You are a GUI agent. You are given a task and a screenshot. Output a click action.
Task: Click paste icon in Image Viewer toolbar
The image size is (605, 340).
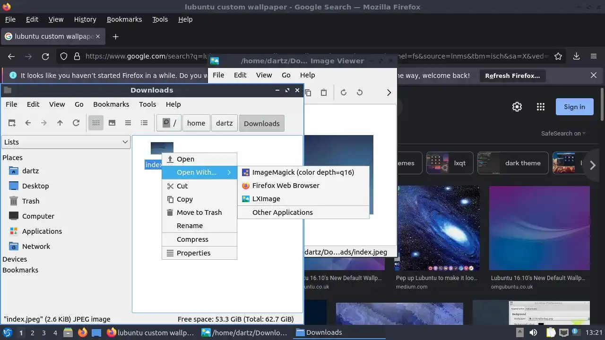click(324, 93)
